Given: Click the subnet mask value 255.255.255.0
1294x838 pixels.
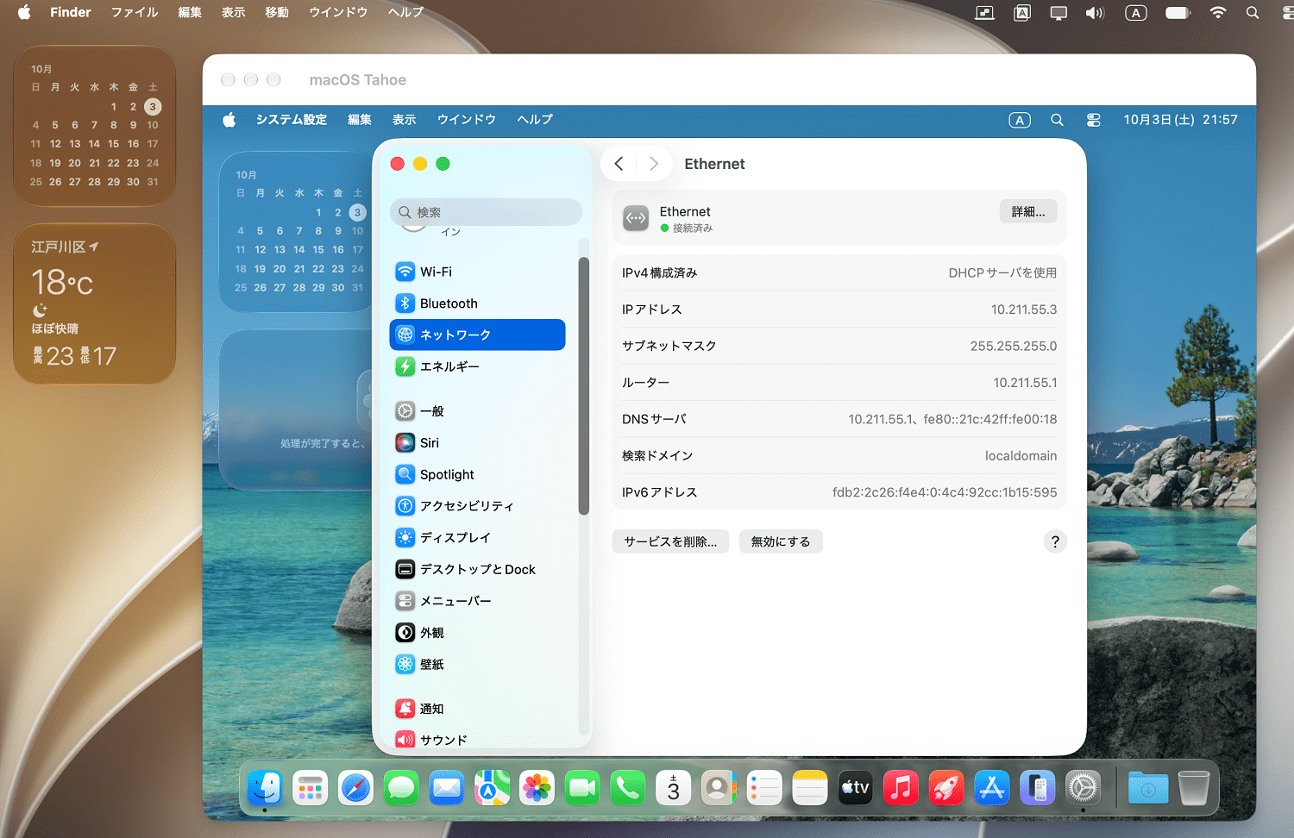Looking at the screenshot, I should pyautogui.click(x=1014, y=346).
